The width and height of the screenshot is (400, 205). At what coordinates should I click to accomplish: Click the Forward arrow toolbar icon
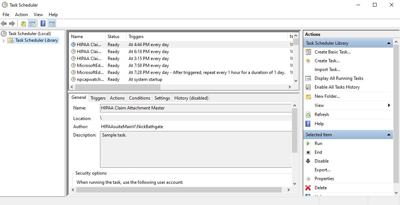[12, 24]
